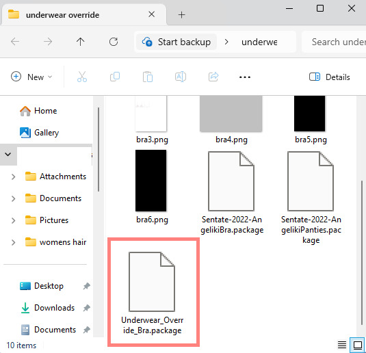Expand the Attachments folder
Image resolution: width=366 pixels, height=353 pixels.
point(13,176)
